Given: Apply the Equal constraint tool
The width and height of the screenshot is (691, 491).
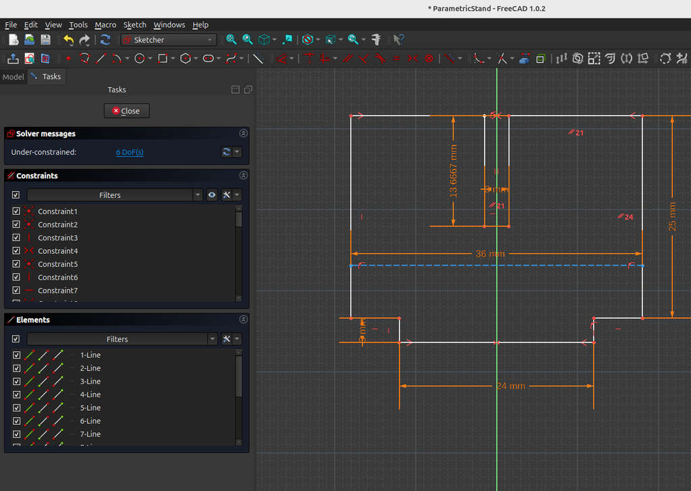Looking at the screenshot, I should coord(396,59).
